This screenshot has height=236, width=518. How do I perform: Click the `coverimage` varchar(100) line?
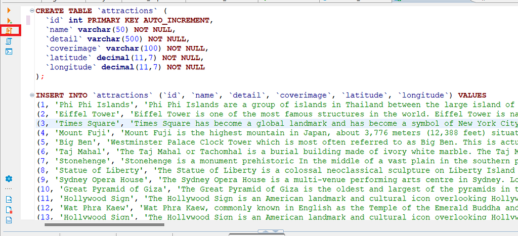click(x=127, y=49)
